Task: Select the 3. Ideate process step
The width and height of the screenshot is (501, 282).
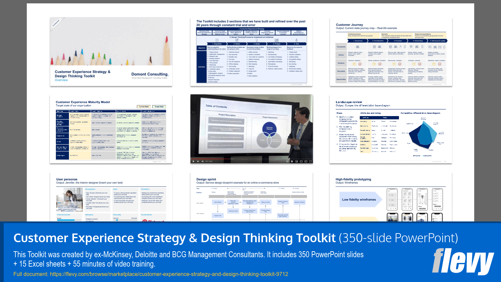Action: (x=257, y=44)
